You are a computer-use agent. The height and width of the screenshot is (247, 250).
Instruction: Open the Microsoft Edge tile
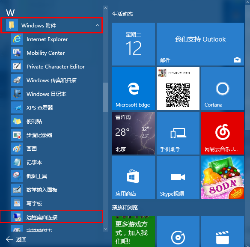[134, 89]
